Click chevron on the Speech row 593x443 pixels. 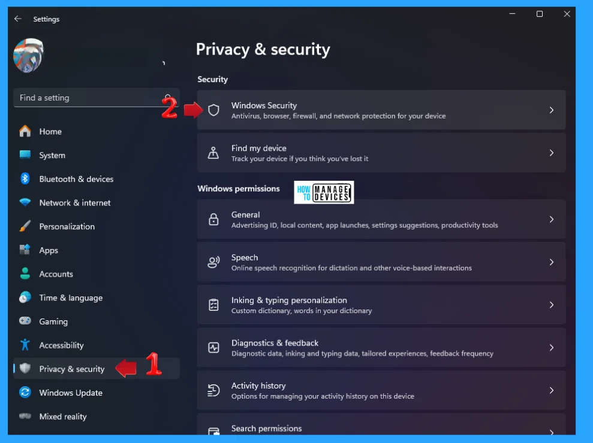(x=552, y=262)
